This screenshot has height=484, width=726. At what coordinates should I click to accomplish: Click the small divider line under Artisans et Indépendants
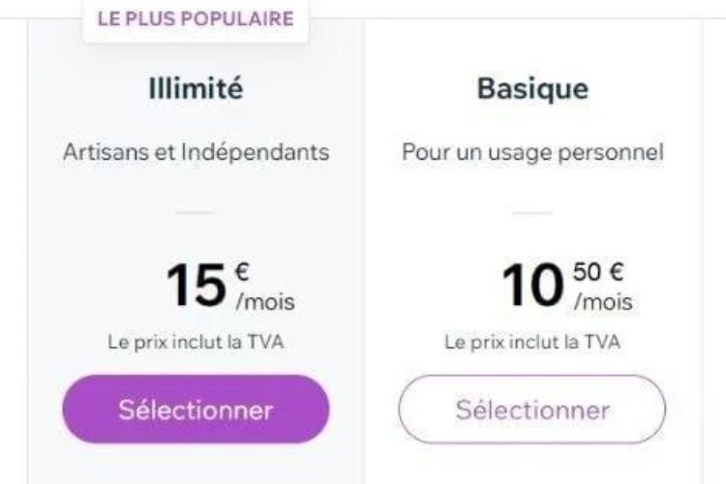click(196, 211)
